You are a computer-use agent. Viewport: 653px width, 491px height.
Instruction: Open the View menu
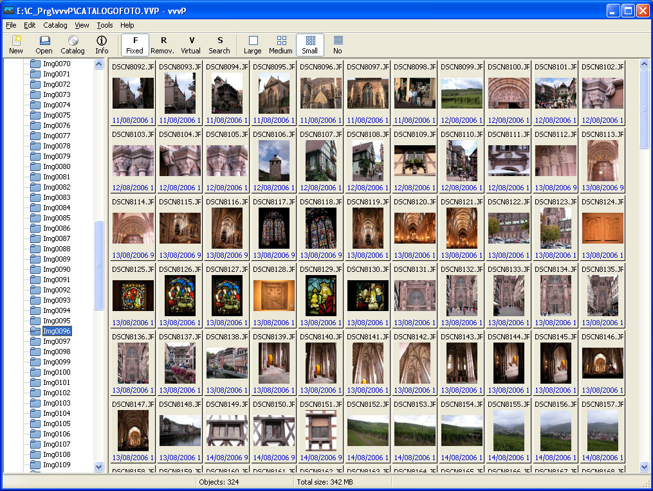pyautogui.click(x=82, y=25)
